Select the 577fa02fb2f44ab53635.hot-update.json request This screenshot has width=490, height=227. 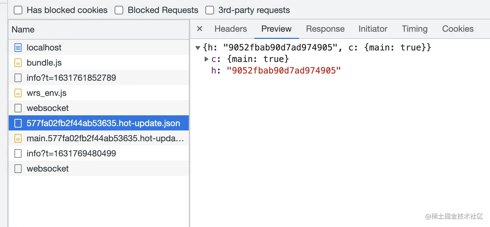(x=103, y=123)
